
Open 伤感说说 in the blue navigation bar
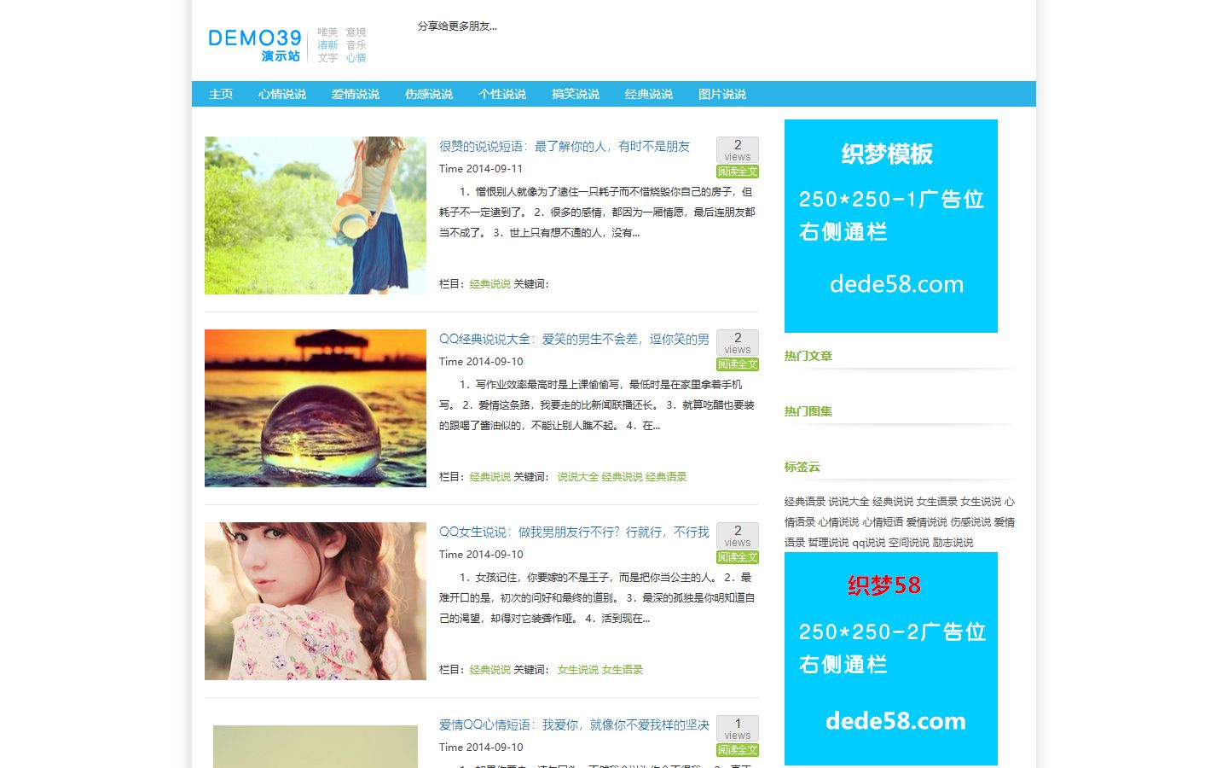pyautogui.click(x=429, y=94)
